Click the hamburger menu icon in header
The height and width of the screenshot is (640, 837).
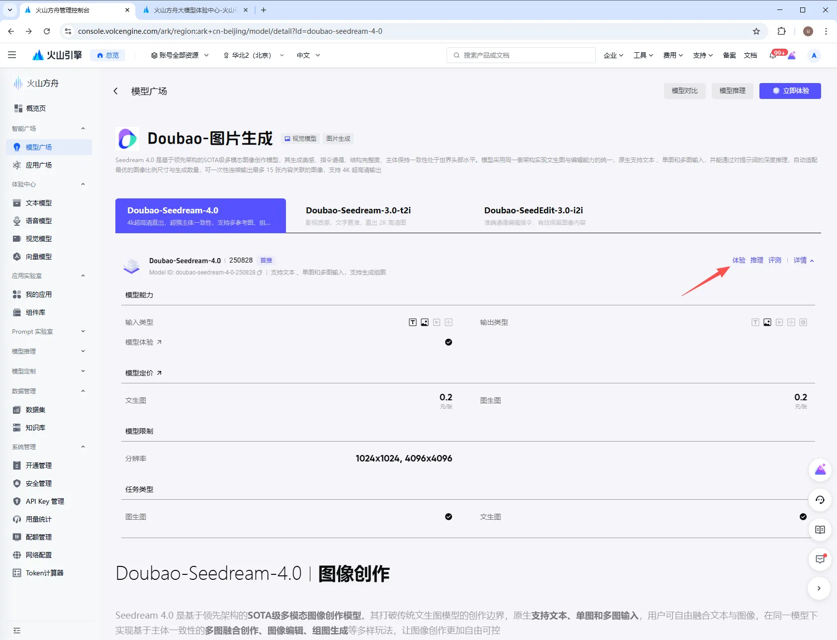[12, 55]
